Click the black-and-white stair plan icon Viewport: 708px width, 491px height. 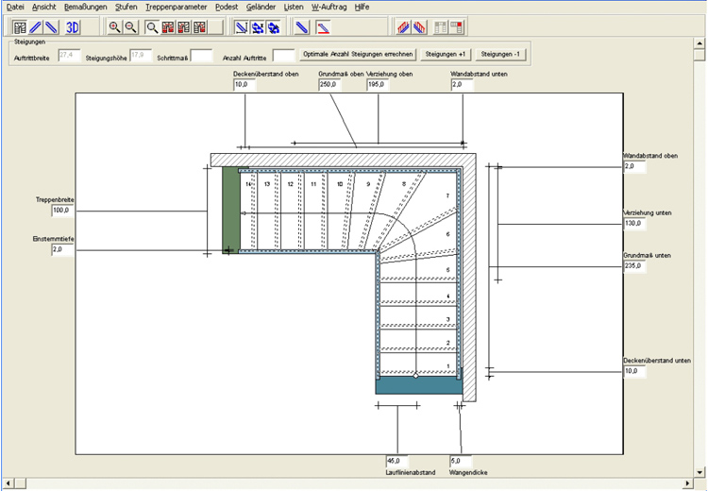(20, 26)
